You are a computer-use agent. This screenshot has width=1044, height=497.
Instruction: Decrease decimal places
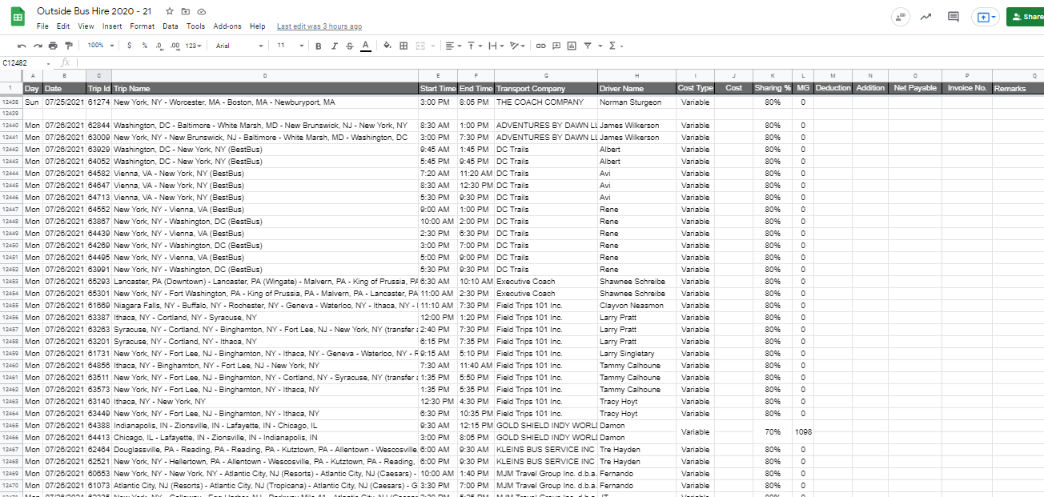point(159,46)
